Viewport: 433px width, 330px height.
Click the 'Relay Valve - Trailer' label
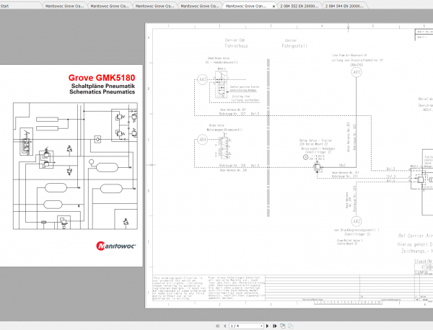click(315, 141)
